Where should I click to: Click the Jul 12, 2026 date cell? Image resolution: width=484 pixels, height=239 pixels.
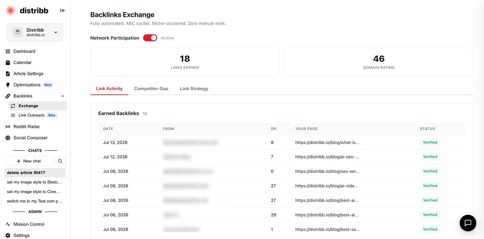(x=115, y=157)
